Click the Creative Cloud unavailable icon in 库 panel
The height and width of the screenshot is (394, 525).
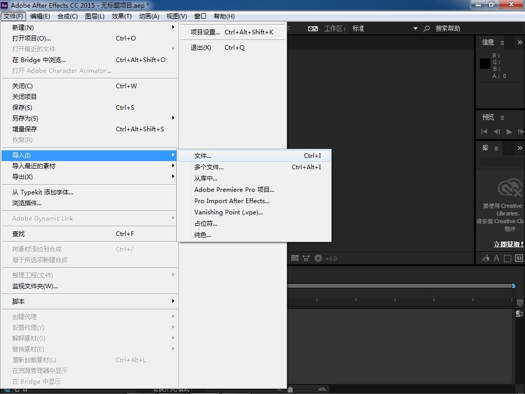coord(510,187)
